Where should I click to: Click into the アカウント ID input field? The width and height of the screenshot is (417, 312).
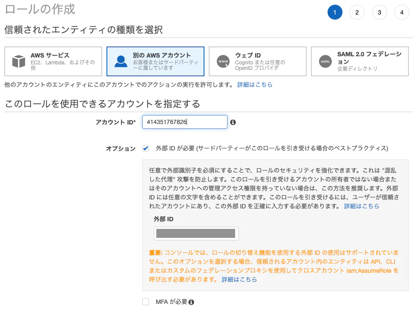tap(185, 122)
